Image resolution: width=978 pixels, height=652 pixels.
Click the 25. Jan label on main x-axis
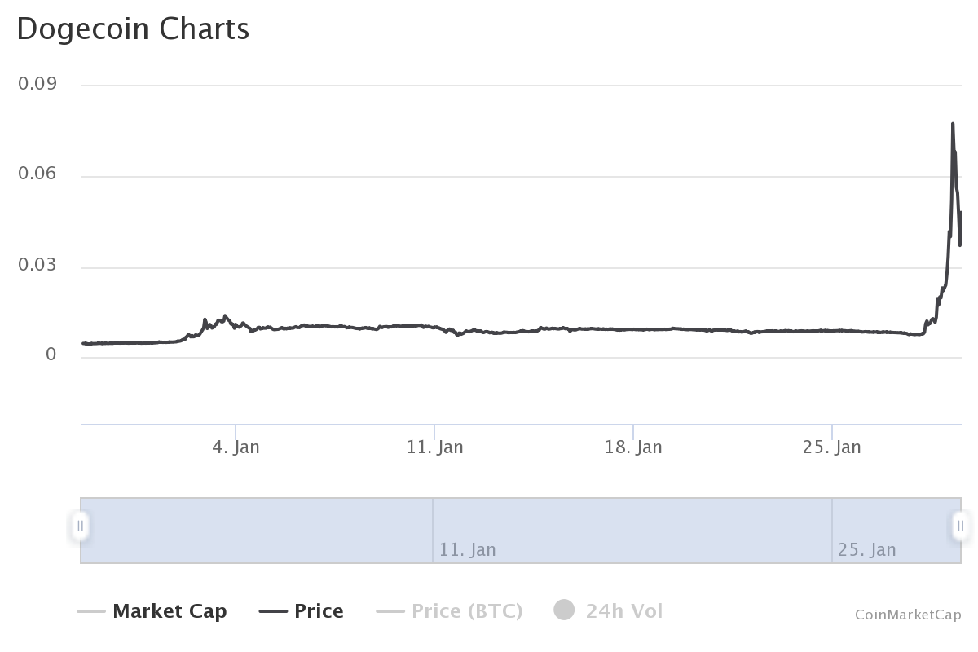[x=832, y=447]
